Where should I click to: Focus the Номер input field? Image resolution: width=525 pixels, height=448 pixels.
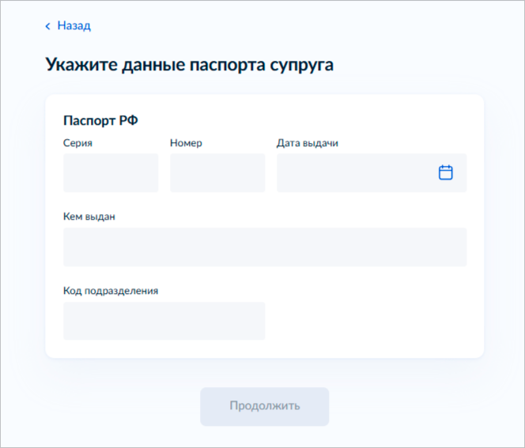pos(217,173)
